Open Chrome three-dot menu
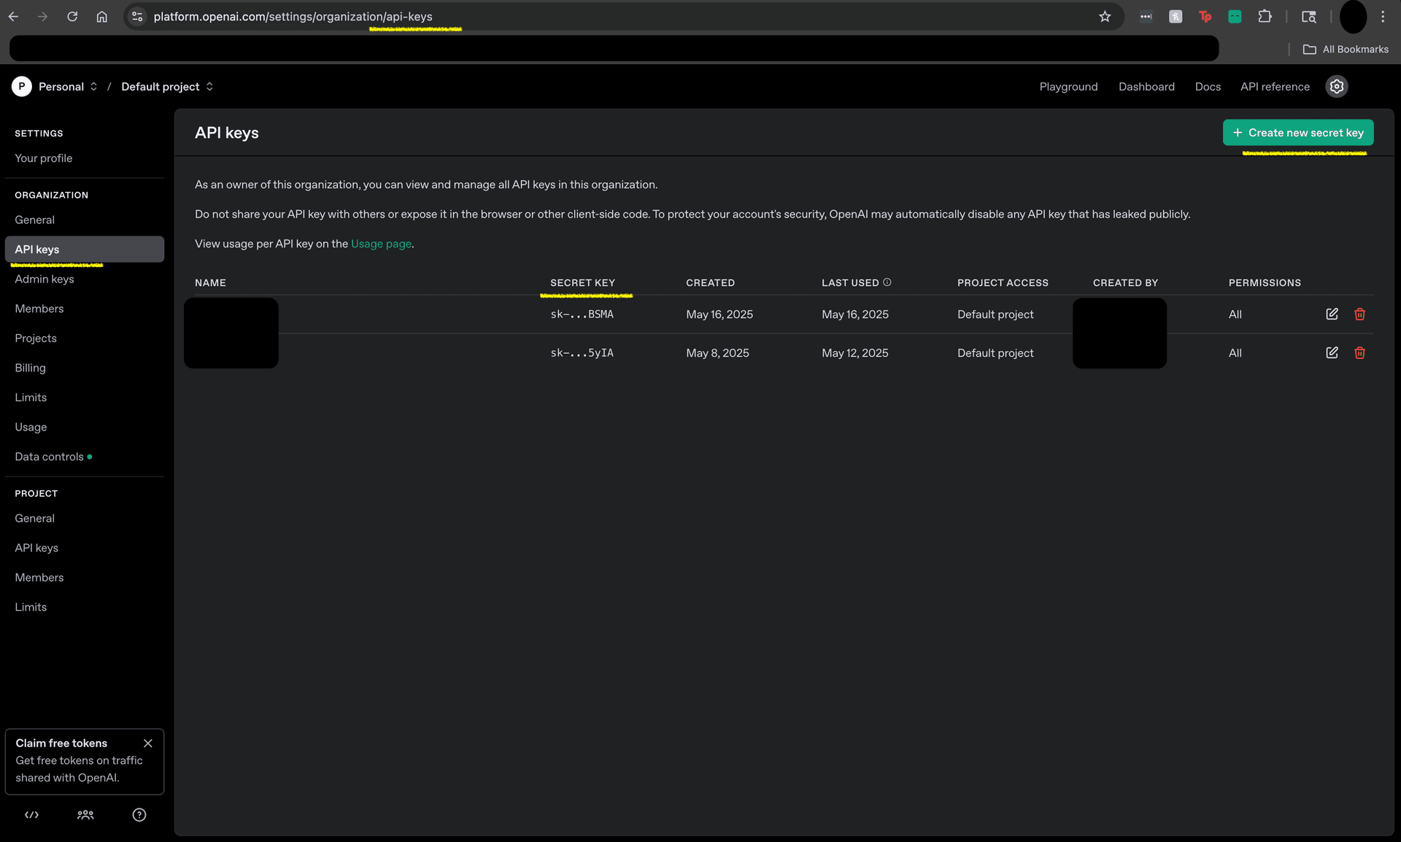This screenshot has height=842, width=1401. coord(1383,16)
